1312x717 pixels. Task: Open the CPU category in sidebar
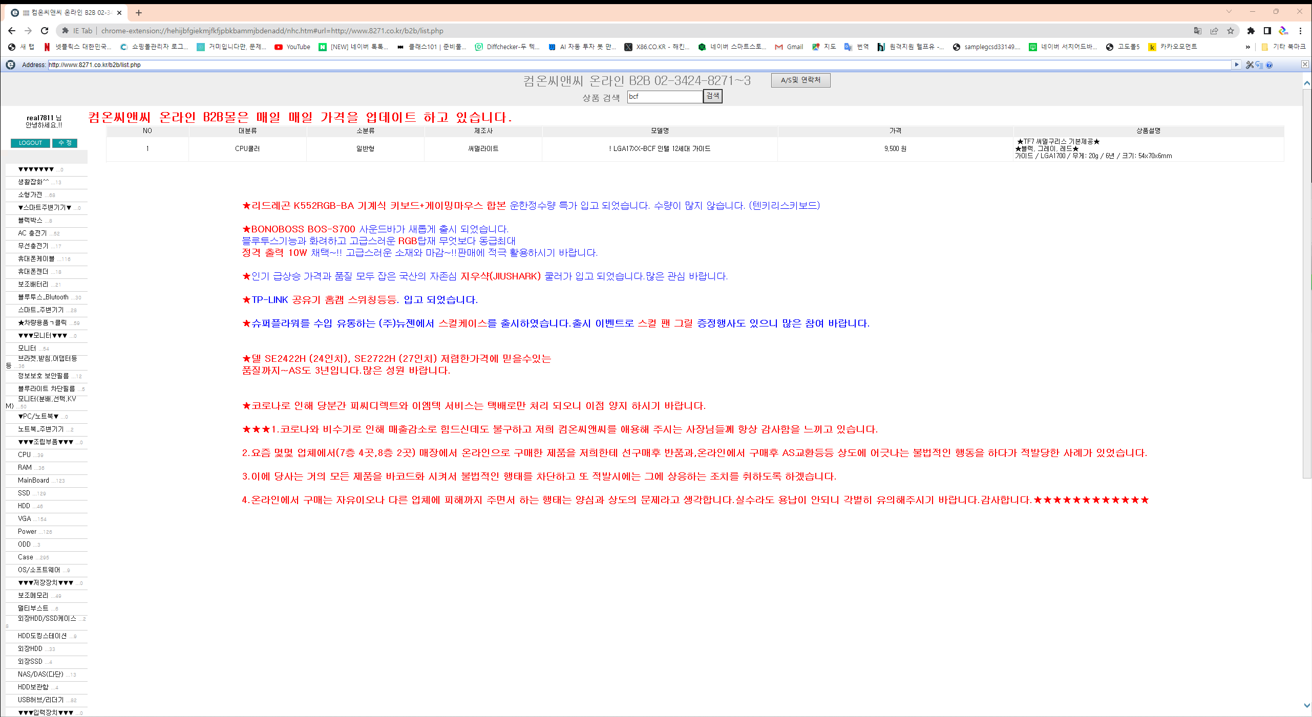pyautogui.click(x=24, y=454)
